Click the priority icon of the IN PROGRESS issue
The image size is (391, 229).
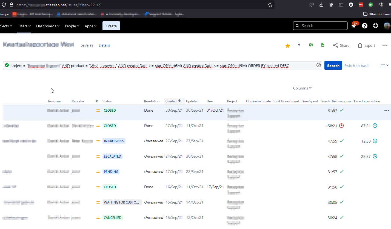pyautogui.click(x=98, y=141)
